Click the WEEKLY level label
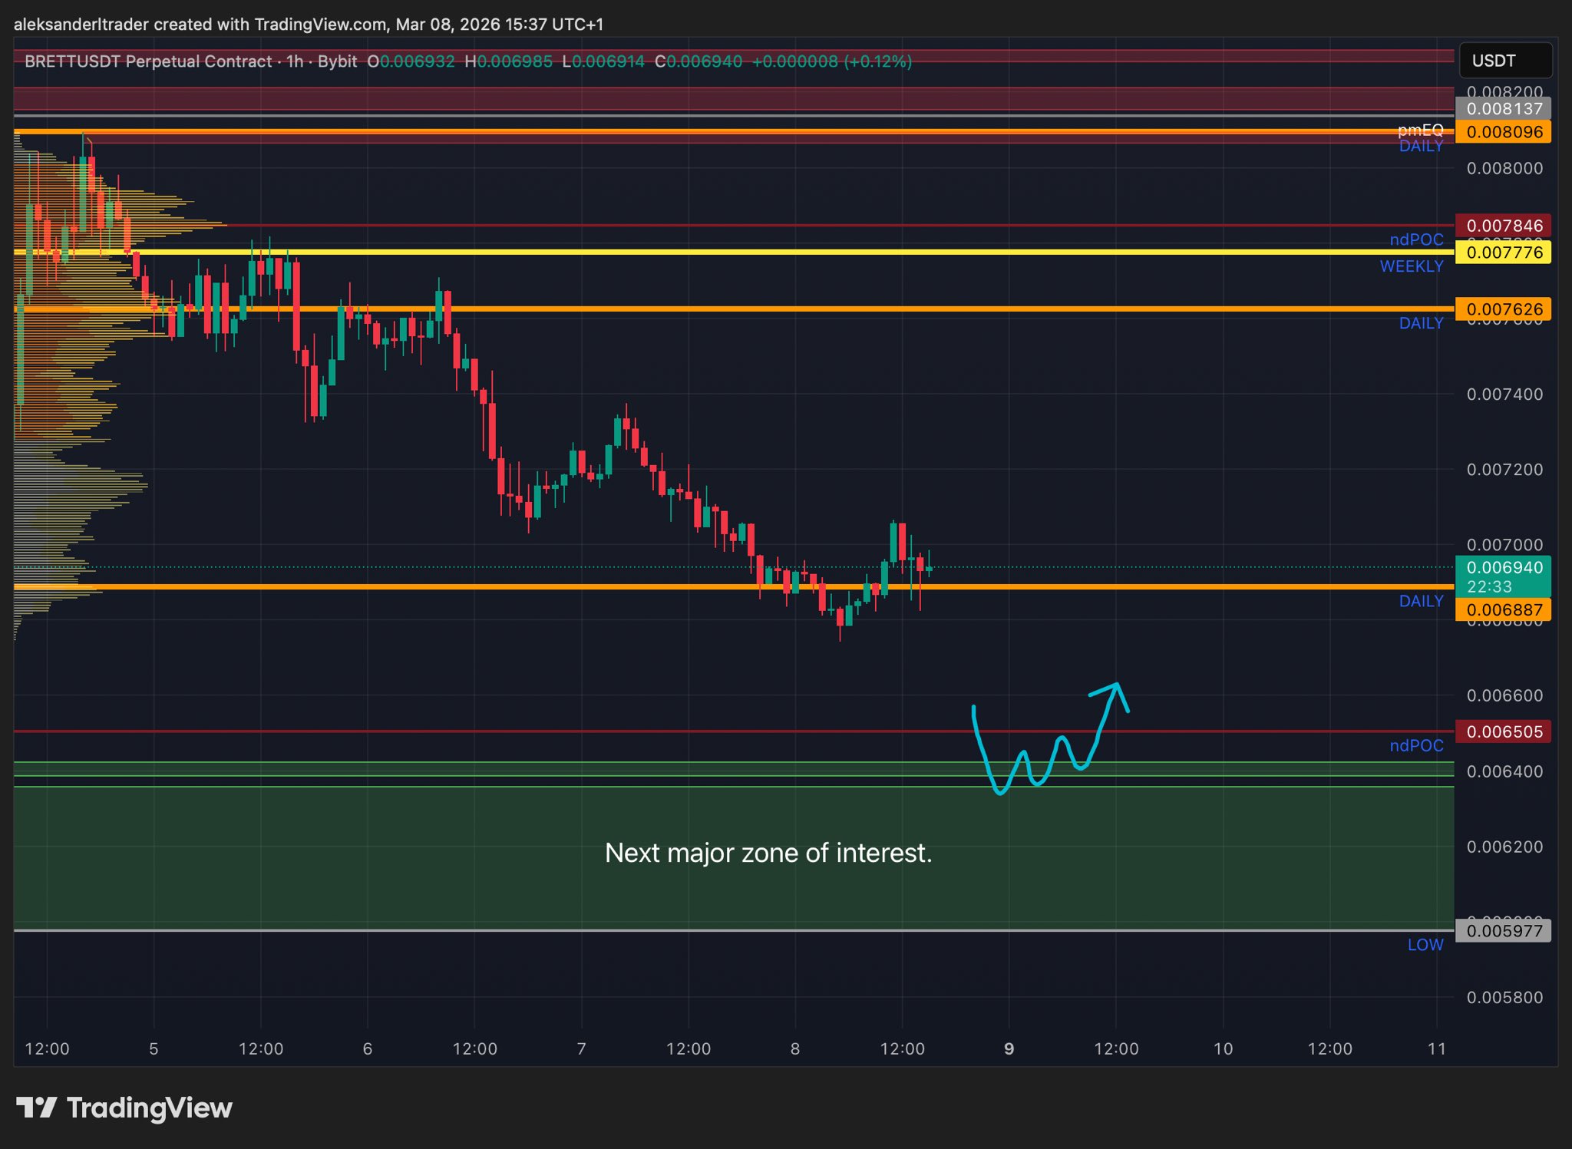This screenshot has height=1149, width=1572. (1411, 266)
